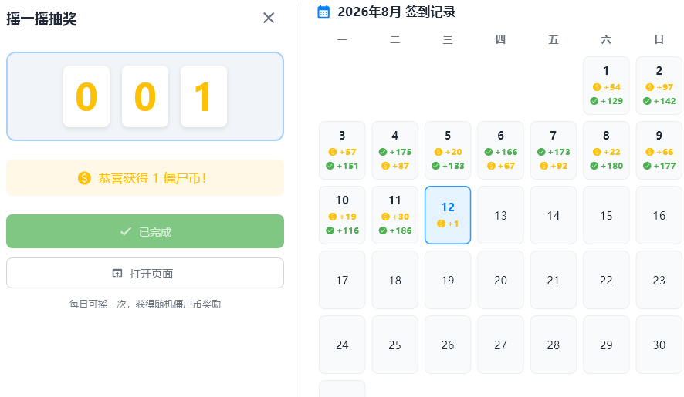This screenshot has width=684, height=397.
Task: Close the 摇一摇抽奖 panel
Action: tap(269, 18)
